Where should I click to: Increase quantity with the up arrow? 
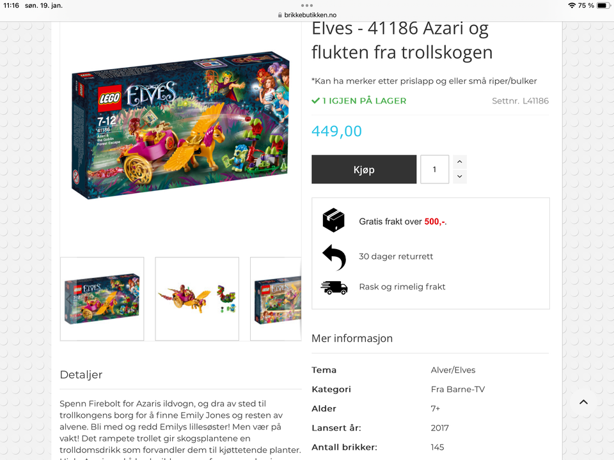(x=460, y=162)
